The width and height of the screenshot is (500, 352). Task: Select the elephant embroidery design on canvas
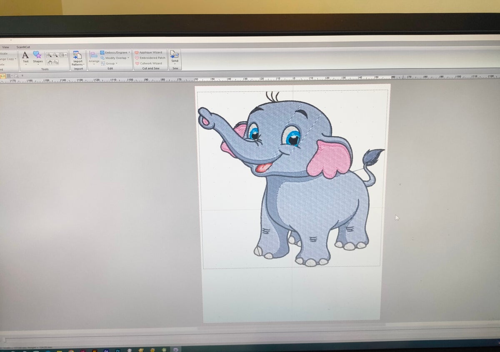tap(291, 179)
